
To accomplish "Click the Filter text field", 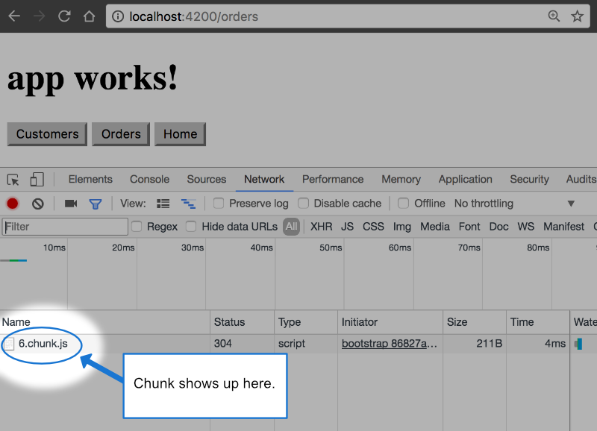I will [65, 227].
